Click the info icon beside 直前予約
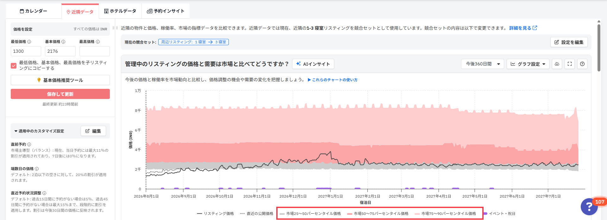This screenshot has height=220, width=607. coord(29,144)
